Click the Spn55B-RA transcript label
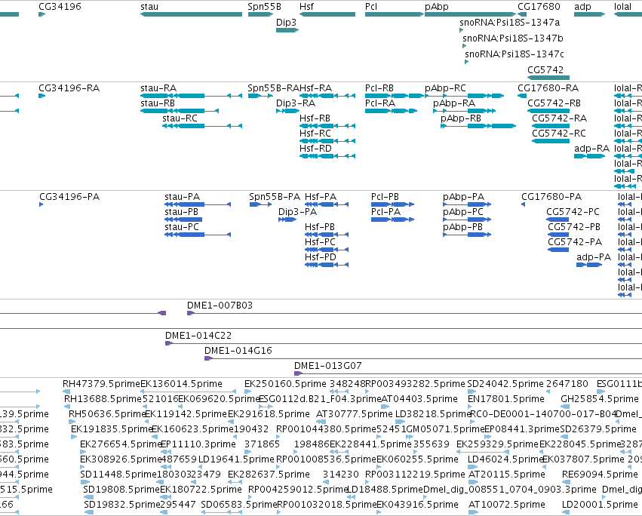The image size is (642, 516). coord(274,88)
